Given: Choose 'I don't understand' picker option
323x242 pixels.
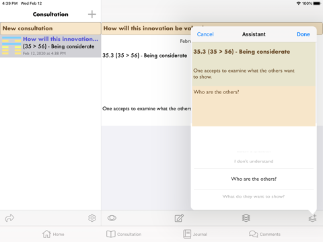Looking at the screenshot, I should tap(254, 161).
